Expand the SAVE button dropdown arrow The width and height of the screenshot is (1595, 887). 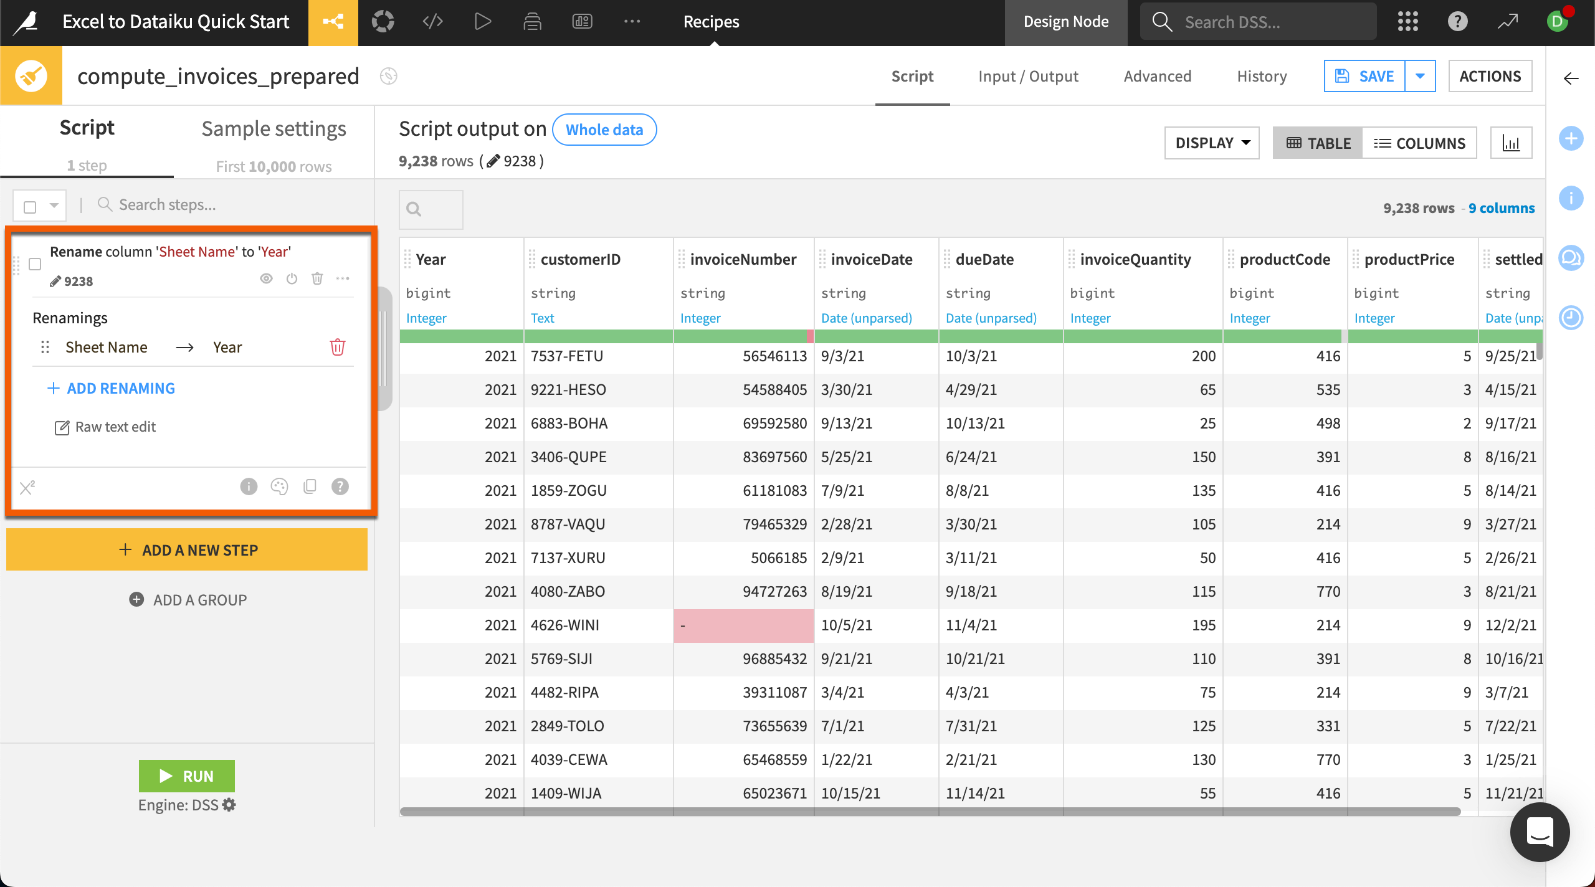[x=1421, y=75]
